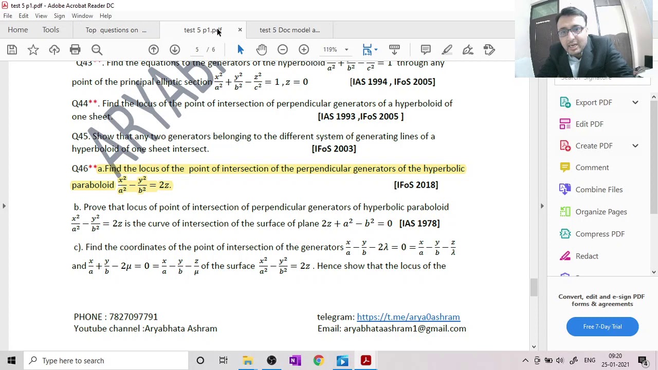658x370 pixels.
Task: Star this file as favorite
Action: pyautogui.click(x=33, y=50)
